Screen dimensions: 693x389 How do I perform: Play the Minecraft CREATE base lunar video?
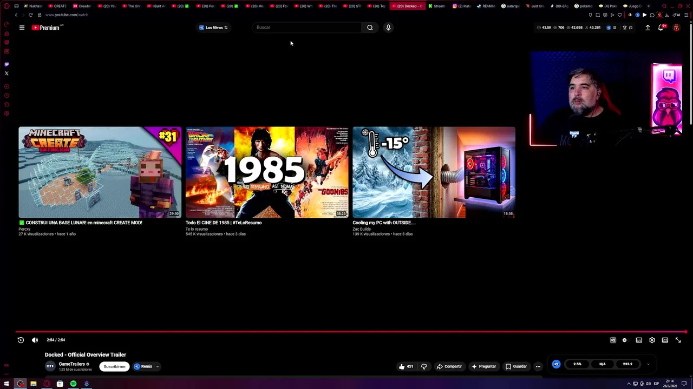(100, 172)
